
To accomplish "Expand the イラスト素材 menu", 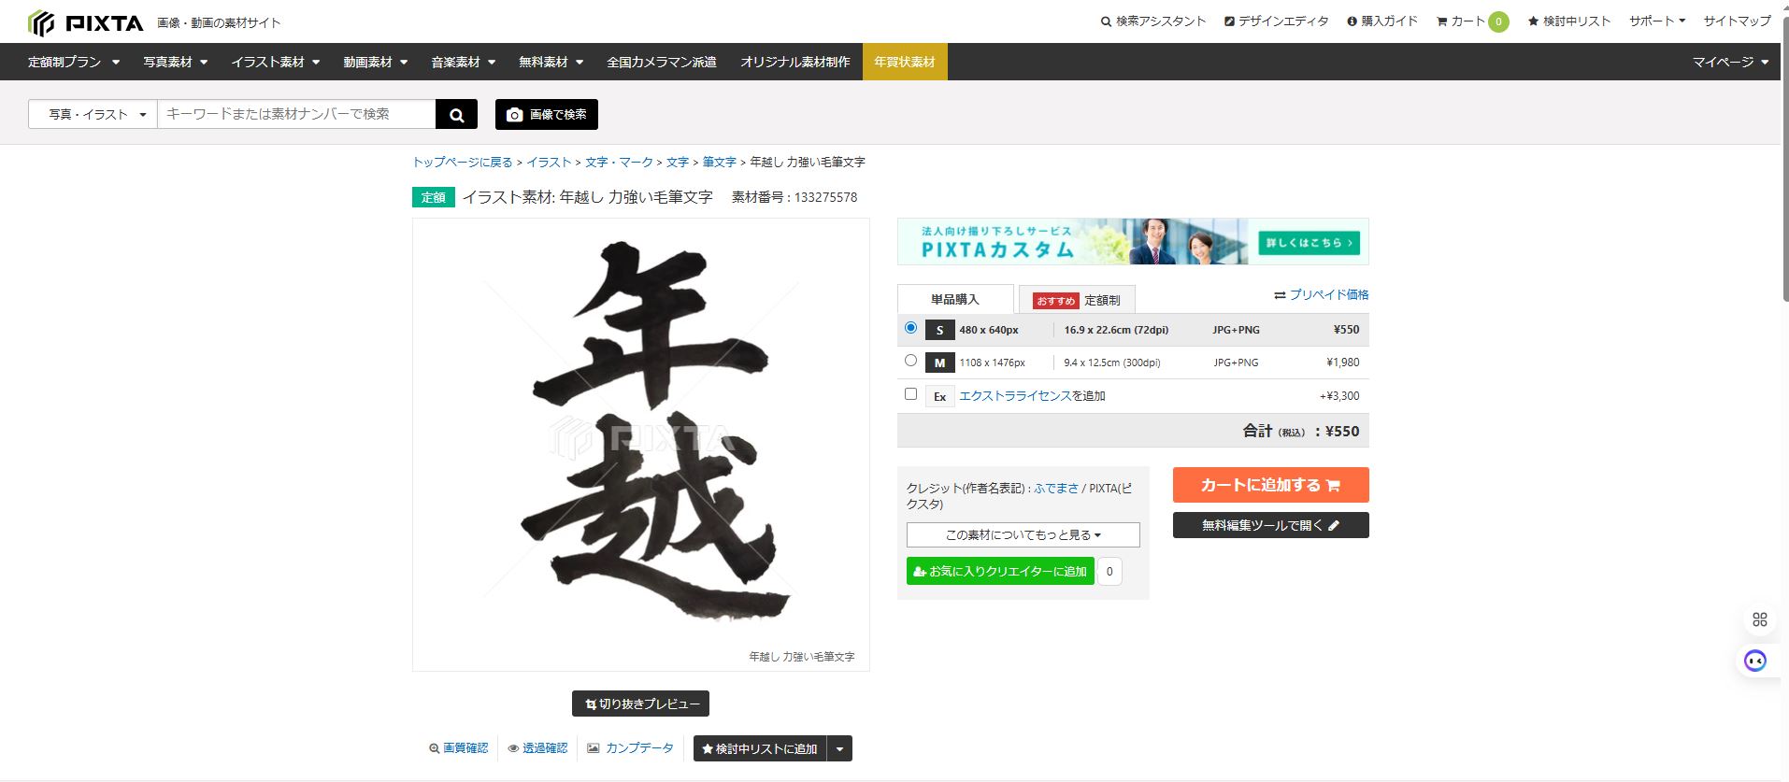I will (276, 62).
